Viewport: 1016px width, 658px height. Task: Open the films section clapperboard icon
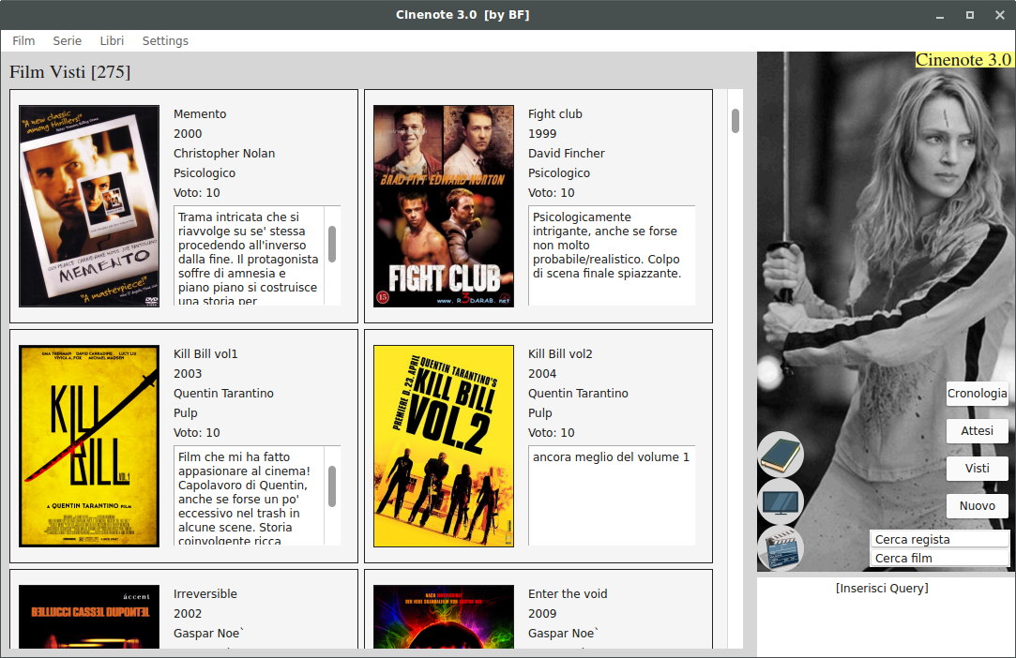pos(781,548)
